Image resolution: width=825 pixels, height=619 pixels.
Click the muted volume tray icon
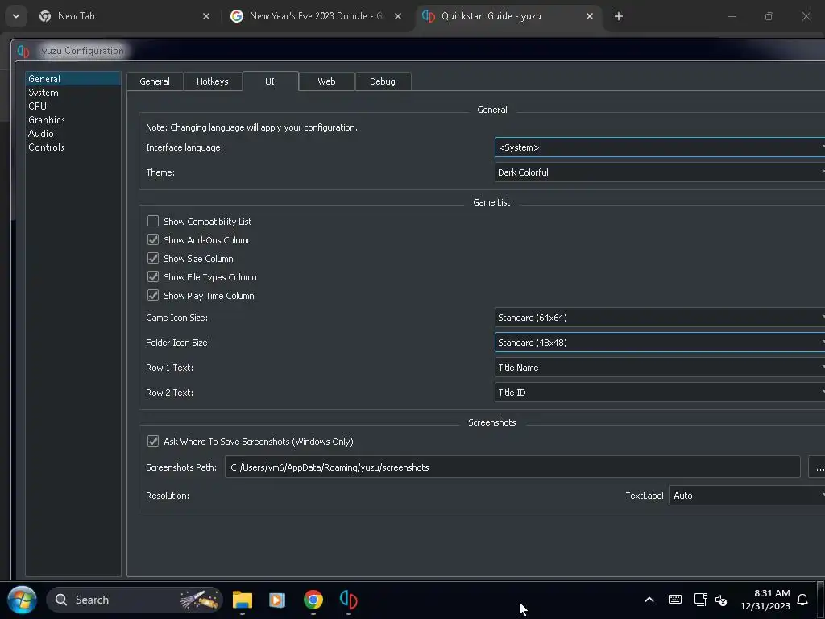pyautogui.click(x=721, y=600)
